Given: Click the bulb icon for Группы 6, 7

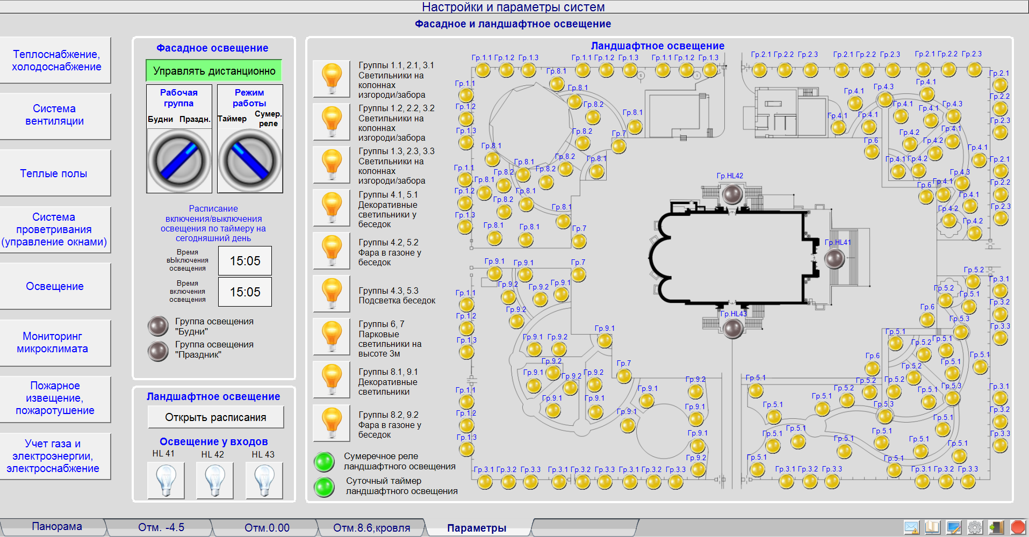Looking at the screenshot, I should click(x=332, y=337).
